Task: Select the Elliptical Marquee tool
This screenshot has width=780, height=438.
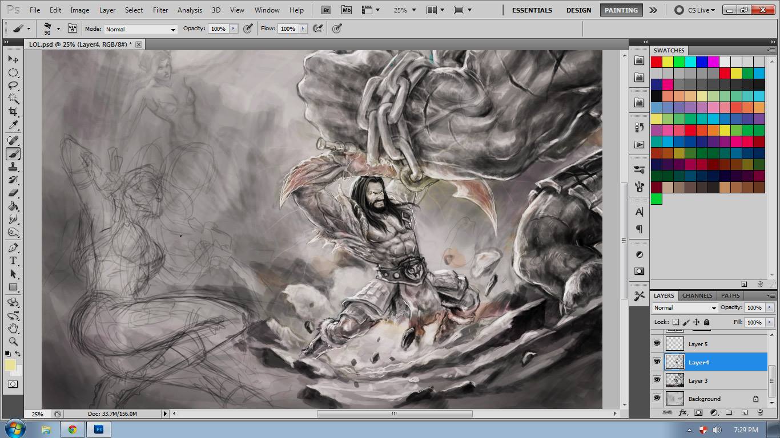Action: tap(13, 72)
